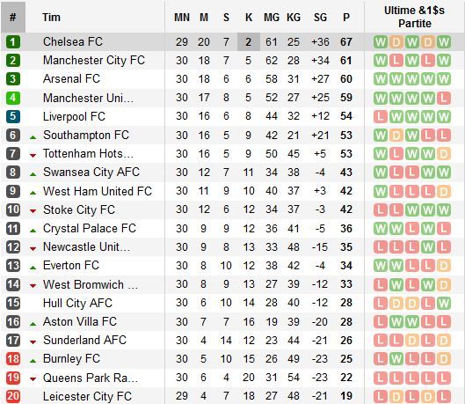Click the green up arrow beside Burnley FC
This screenshot has width=465, height=404.
click(x=33, y=361)
